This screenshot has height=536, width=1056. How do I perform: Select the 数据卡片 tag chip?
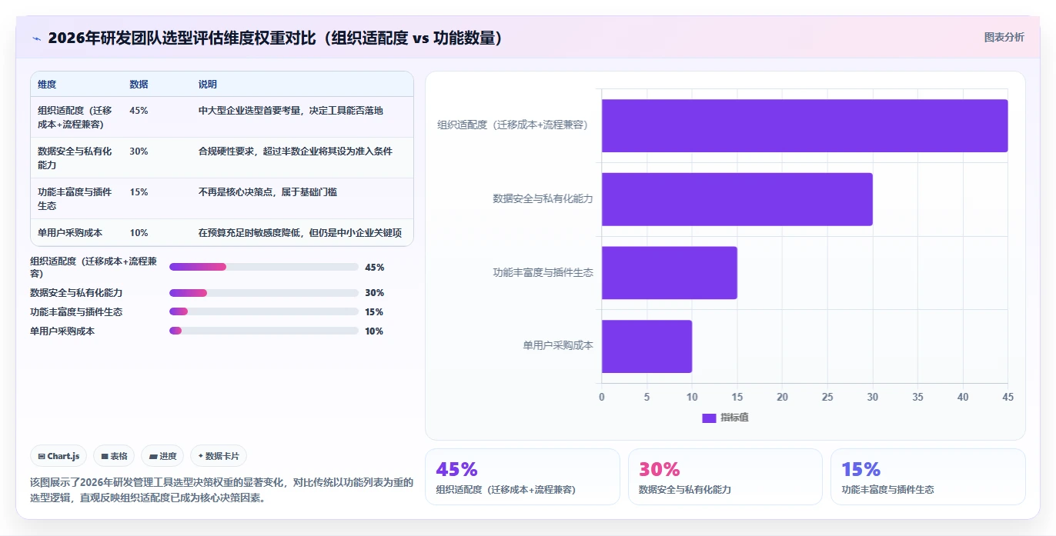(x=219, y=456)
